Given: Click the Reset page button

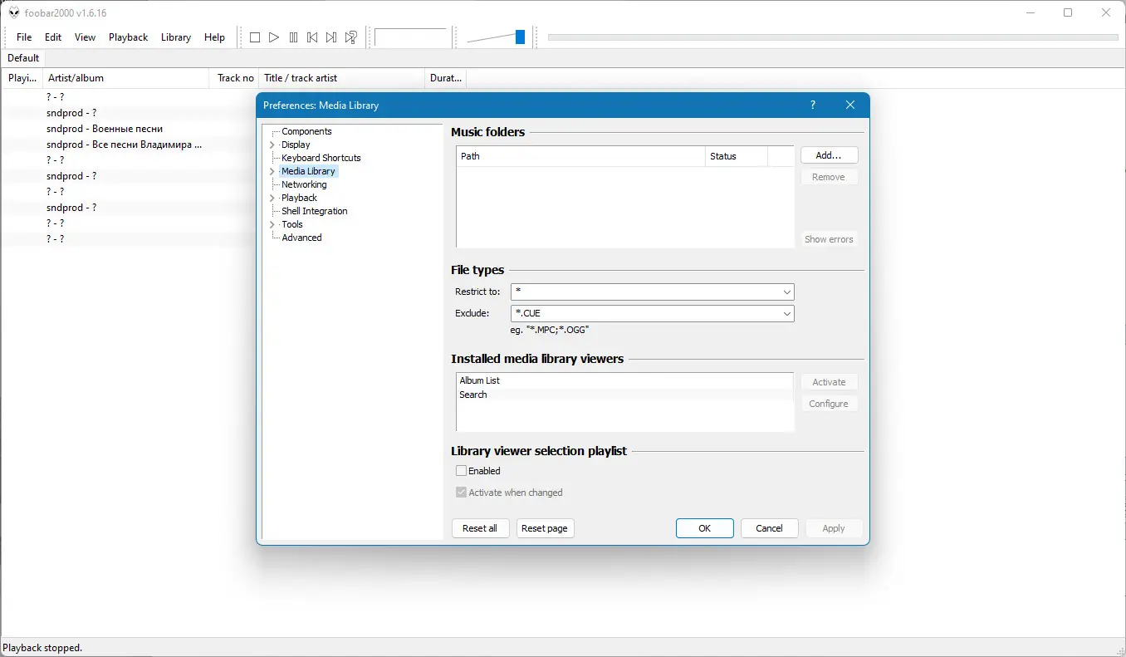Looking at the screenshot, I should point(545,528).
